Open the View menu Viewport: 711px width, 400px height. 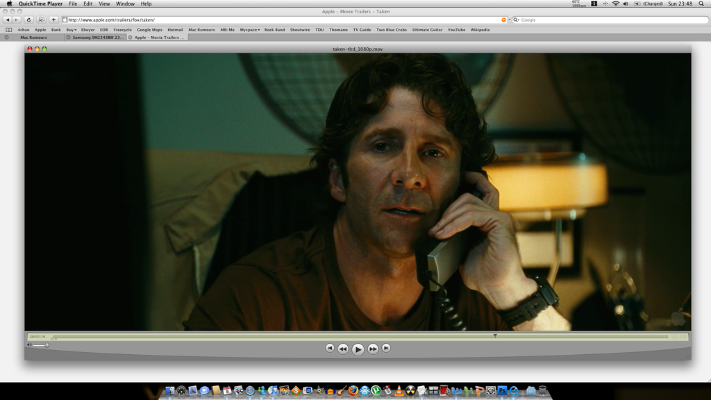104,3
